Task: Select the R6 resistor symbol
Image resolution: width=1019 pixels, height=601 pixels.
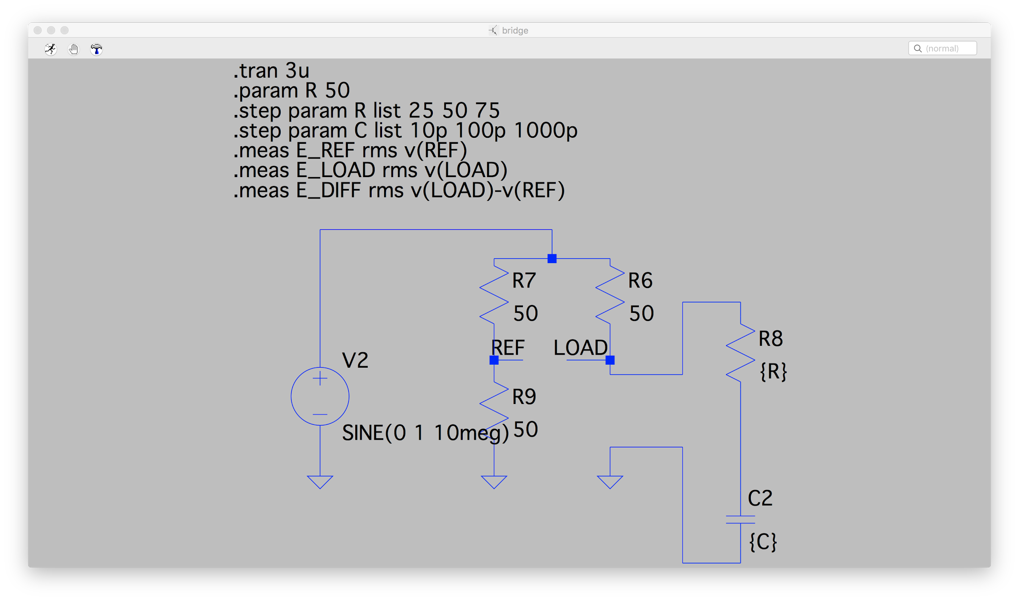Action: pyautogui.click(x=610, y=295)
